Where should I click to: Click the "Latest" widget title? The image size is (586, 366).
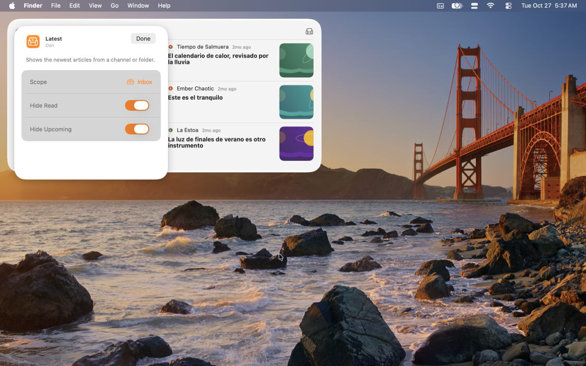54,39
